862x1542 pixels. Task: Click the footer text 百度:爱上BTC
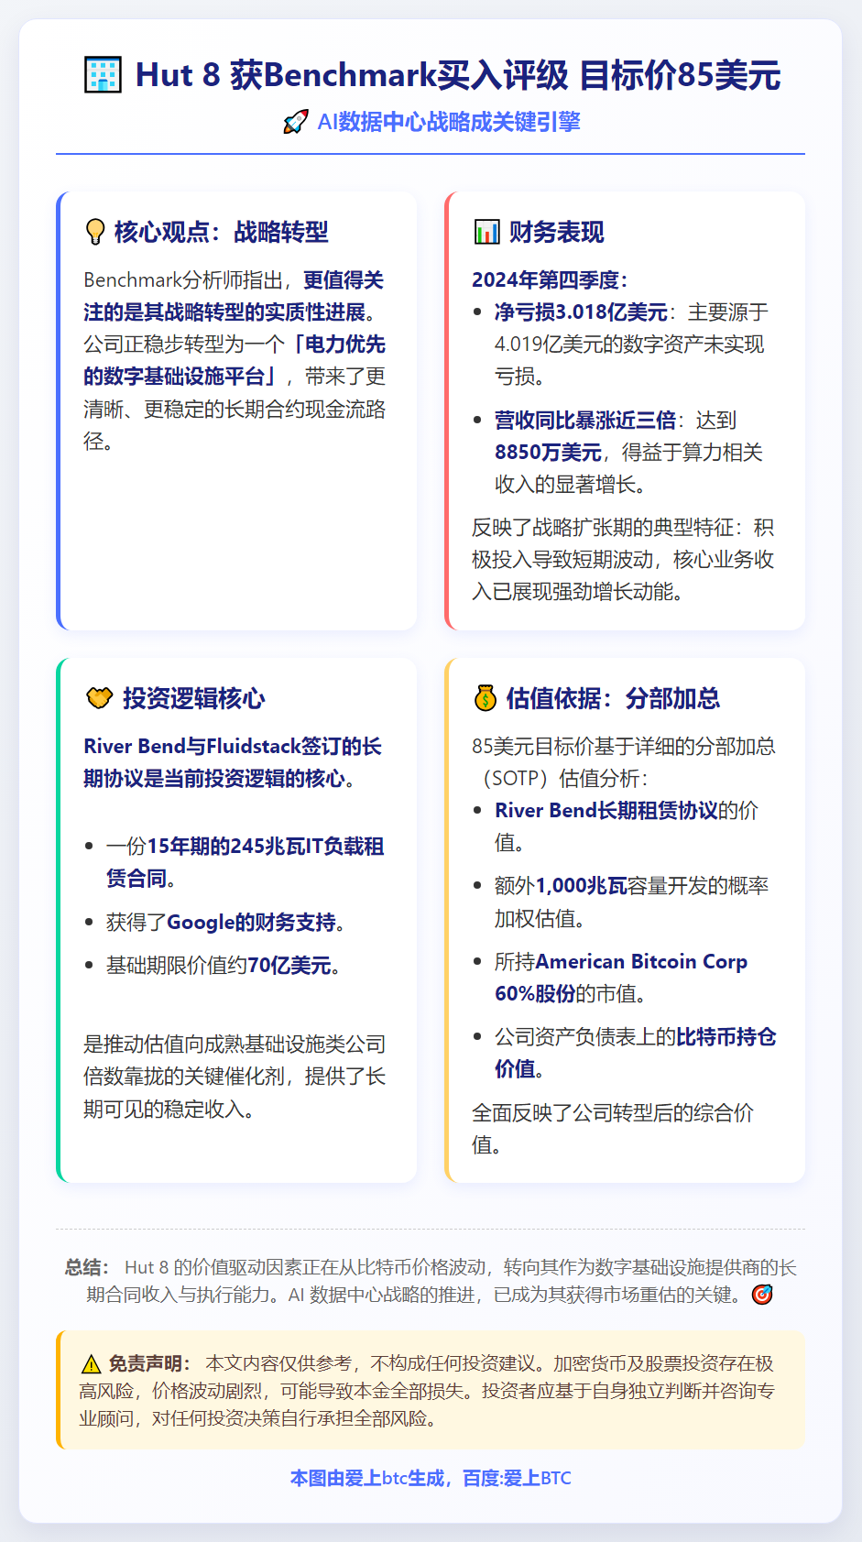517,1478
